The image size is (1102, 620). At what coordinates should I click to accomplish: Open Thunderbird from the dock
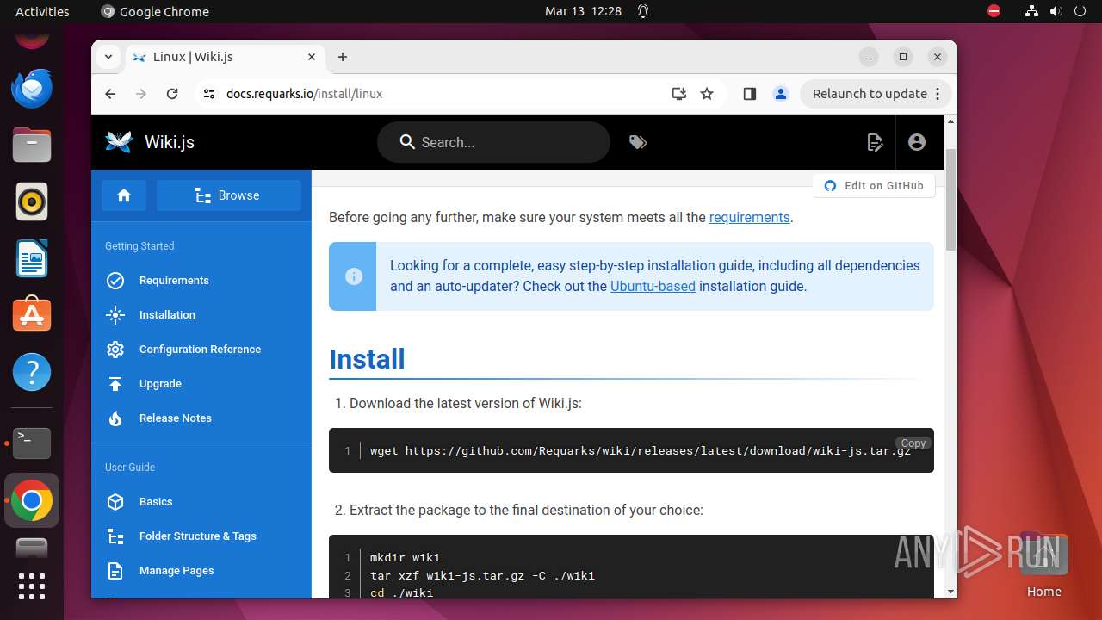coord(32,88)
